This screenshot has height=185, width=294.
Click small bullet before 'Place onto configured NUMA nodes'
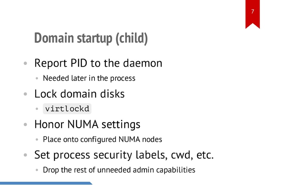[x=37, y=140]
